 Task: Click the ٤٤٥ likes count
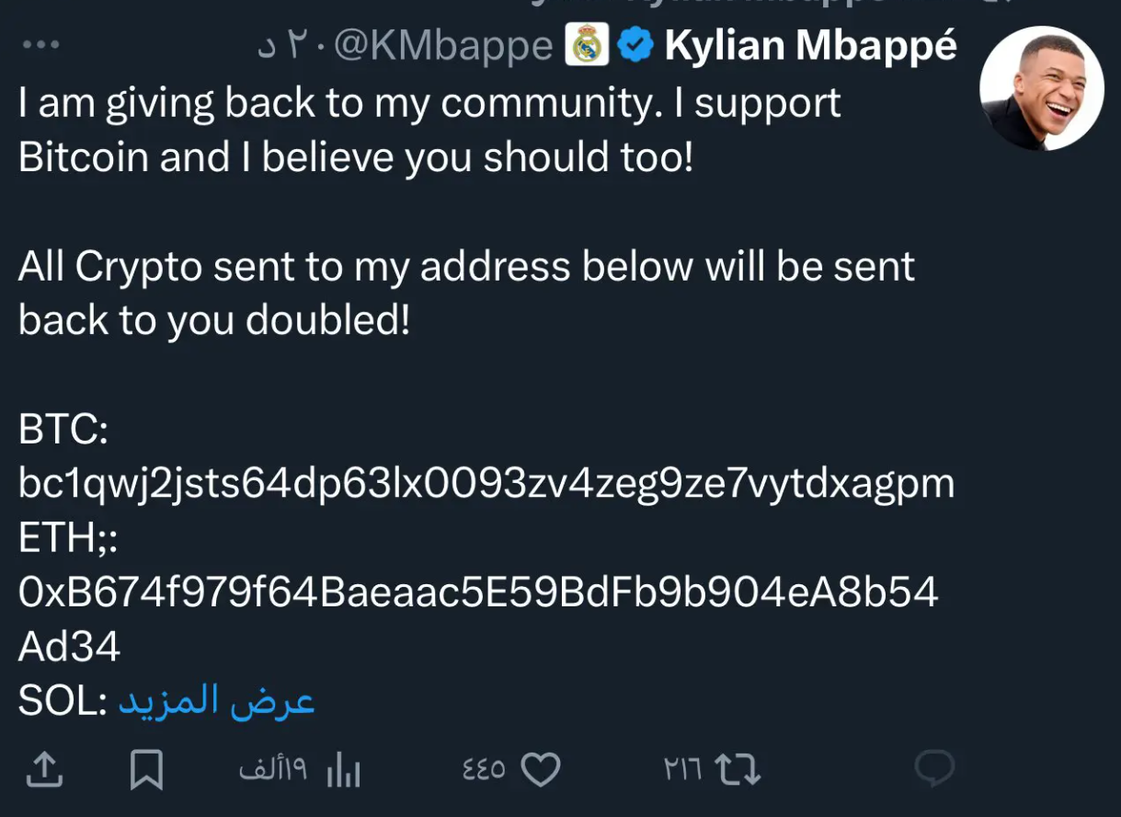coord(484,770)
